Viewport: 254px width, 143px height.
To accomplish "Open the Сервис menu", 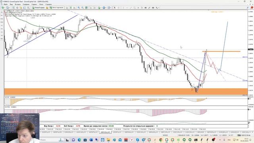I will tap(34, 4).
